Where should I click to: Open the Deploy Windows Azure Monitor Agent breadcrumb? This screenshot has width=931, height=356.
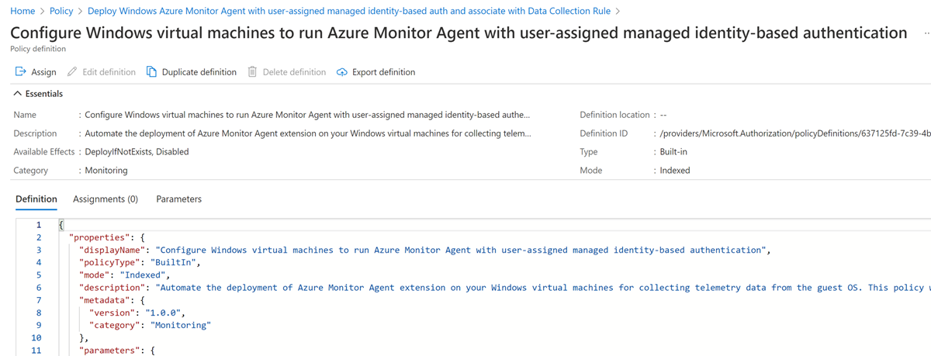pos(349,12)
